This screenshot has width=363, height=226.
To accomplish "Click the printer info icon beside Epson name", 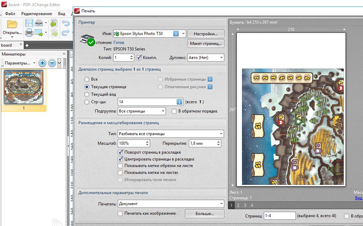I will tap(176, 34).
